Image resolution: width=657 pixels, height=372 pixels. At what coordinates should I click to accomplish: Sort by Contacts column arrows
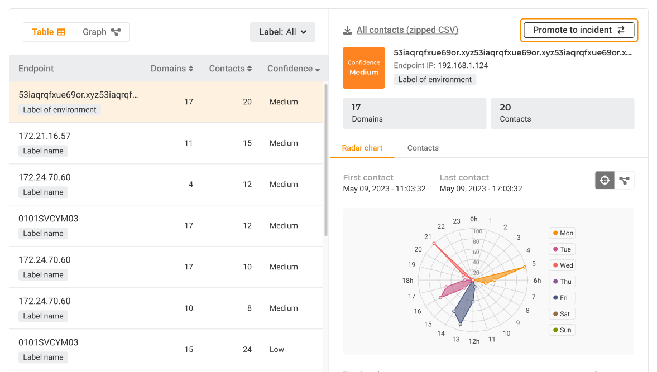tap(250, 69)
